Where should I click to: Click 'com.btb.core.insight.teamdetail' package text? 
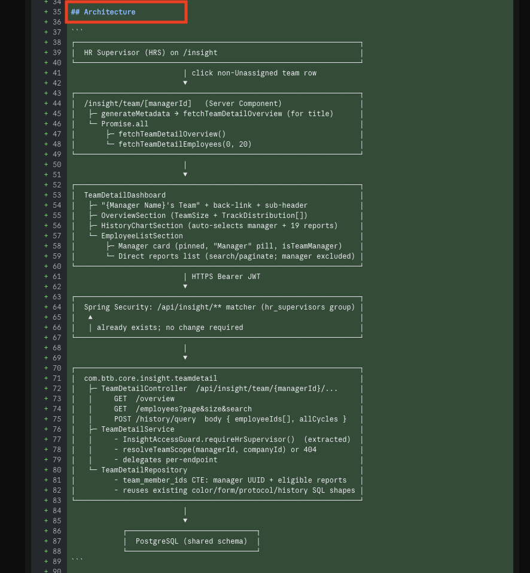(x=150, y=378)
